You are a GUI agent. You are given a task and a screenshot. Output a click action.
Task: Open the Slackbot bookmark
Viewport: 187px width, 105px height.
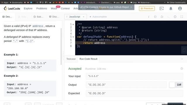[105, 2]
